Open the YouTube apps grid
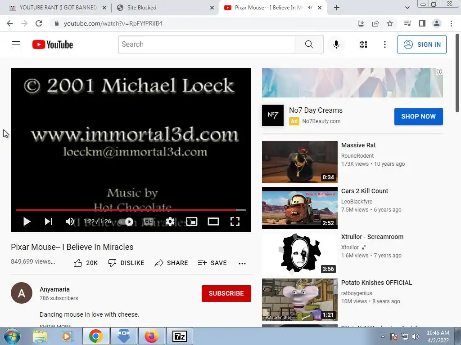This screenshot has width=461, height=345. (x=363, y=44)
